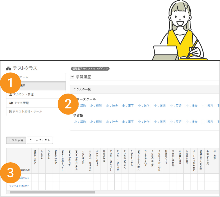This screenshot has height=197, width=220.
Task: Switch to the チェックテスト tab
Action: point(40,140)
